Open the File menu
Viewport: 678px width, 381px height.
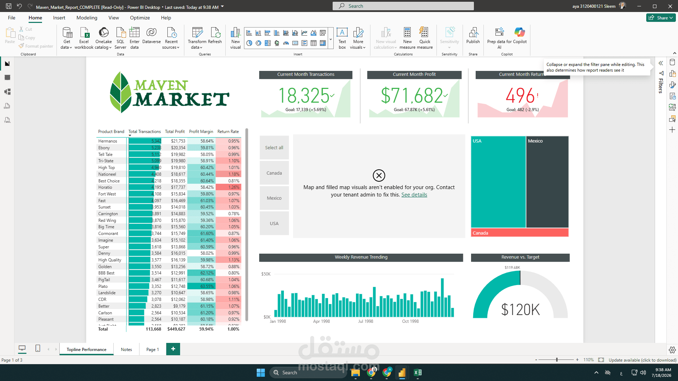coord(12,18)
